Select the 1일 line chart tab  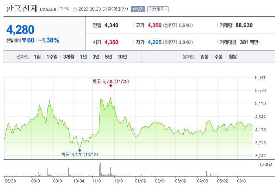pyautogui.click(x=37, y=57)
